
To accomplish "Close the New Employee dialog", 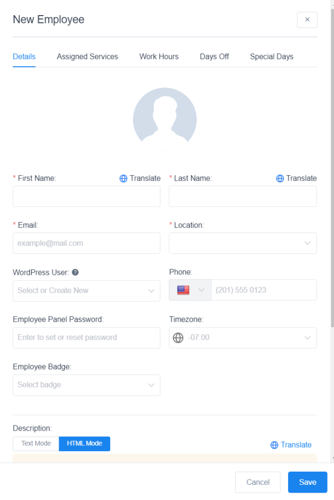I will coord(307,20).
